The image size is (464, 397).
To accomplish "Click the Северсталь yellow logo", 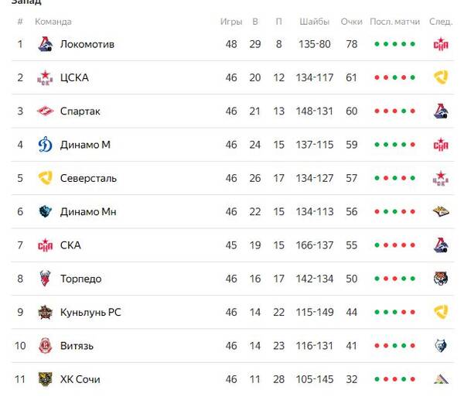I will tap(46, 178).
